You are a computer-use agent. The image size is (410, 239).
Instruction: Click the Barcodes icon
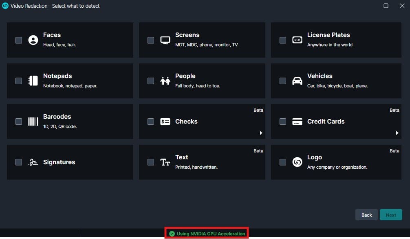click(x=33, y=122)
